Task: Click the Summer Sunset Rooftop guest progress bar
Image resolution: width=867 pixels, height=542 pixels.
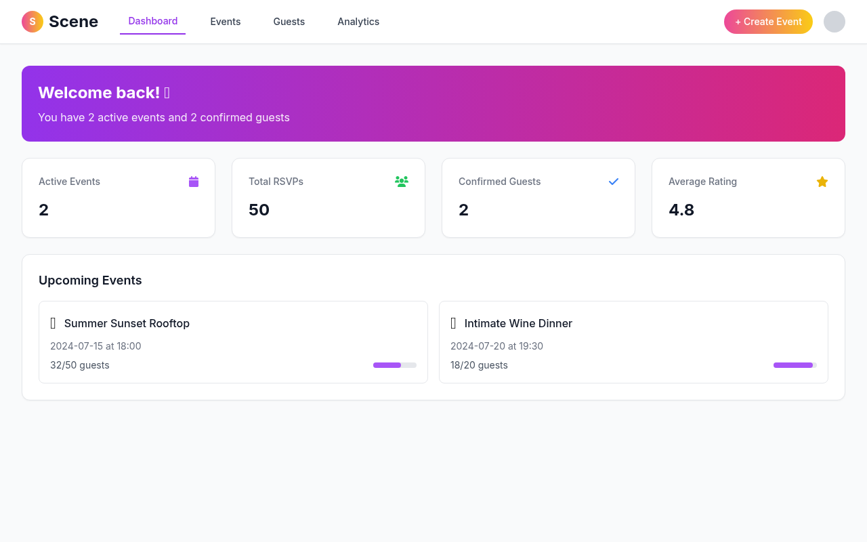Action: (x=395, y=365)
